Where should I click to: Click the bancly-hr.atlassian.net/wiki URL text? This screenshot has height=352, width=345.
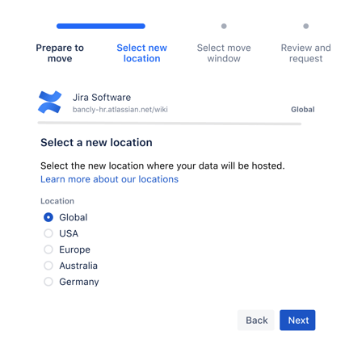click(x=120, y=110)
